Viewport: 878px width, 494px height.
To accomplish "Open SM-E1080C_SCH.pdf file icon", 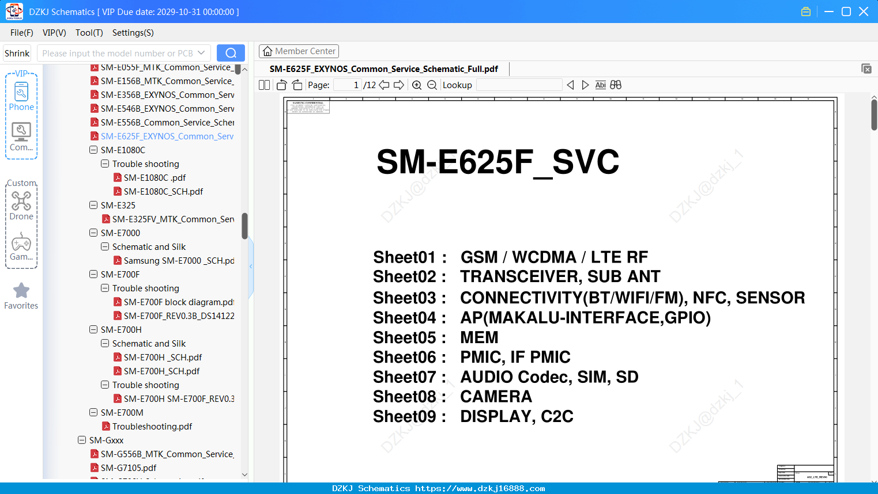I will point(118,192).
